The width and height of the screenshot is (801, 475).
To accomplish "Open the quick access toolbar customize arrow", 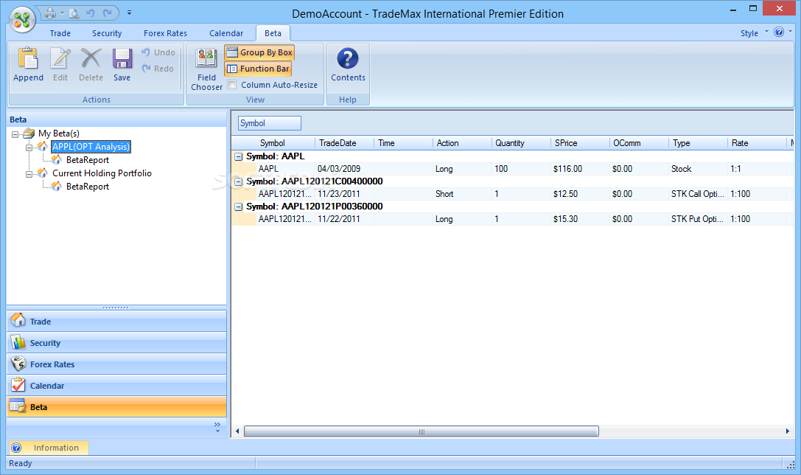I will click(x=129, y=13).
